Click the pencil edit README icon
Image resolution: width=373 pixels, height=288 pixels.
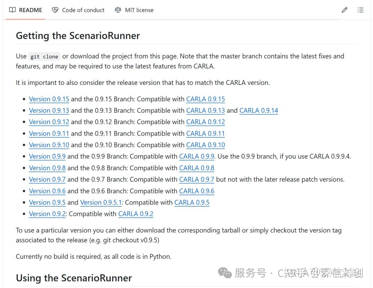(x=344, y=10)
